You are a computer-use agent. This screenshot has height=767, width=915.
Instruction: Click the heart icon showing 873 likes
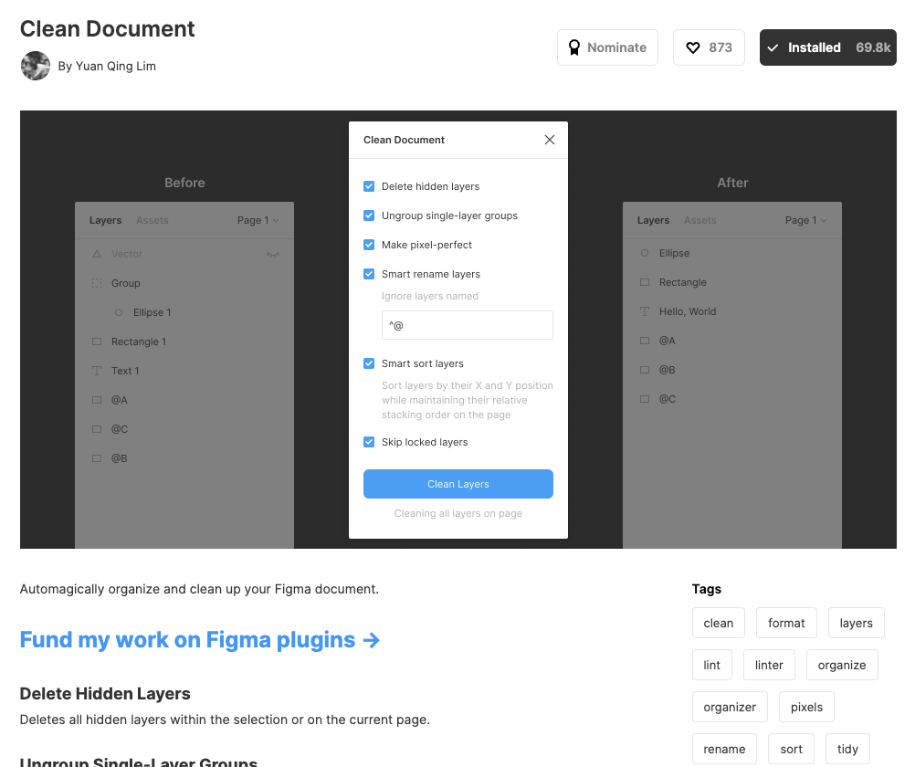691,47
